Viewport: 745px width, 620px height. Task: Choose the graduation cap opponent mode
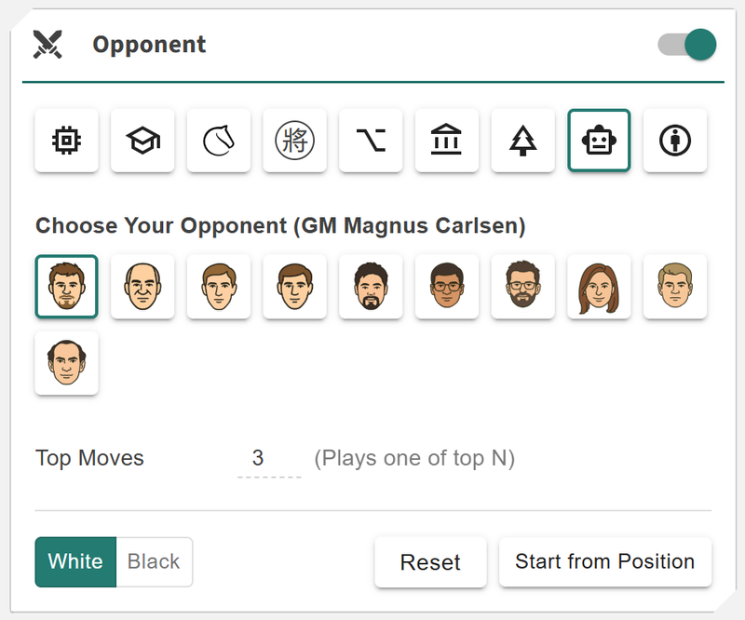(x=142, y=141)
